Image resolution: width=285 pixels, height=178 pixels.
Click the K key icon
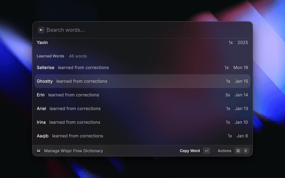(245, 151)
